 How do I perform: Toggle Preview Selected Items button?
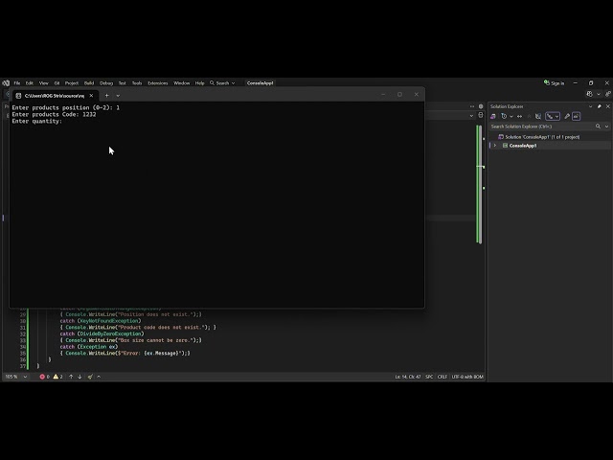coord(576,116)
